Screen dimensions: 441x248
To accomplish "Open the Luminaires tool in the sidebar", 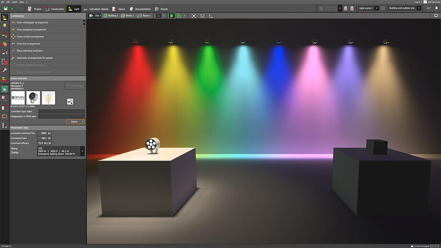I will [5, 17].
